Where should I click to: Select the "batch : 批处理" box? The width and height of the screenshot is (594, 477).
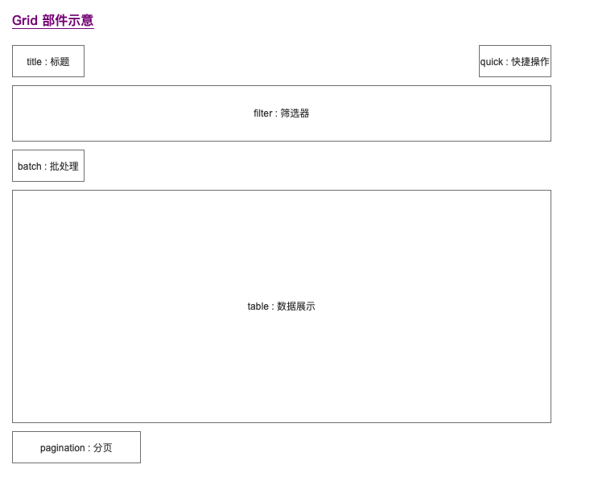tap(48, 166)
